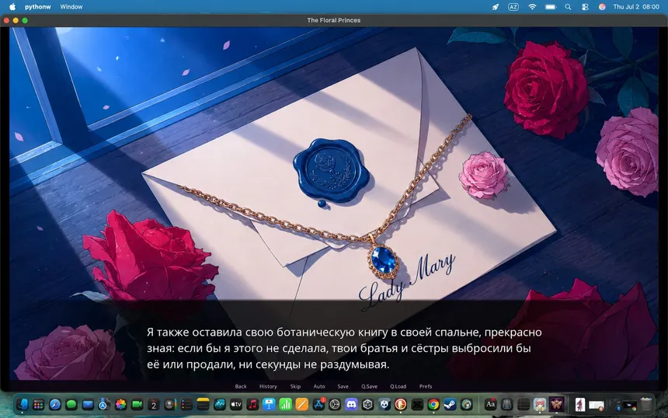Open the Save screen
Image resolution: width=668 pixels, height=418 pixels.
coord(343,386)
